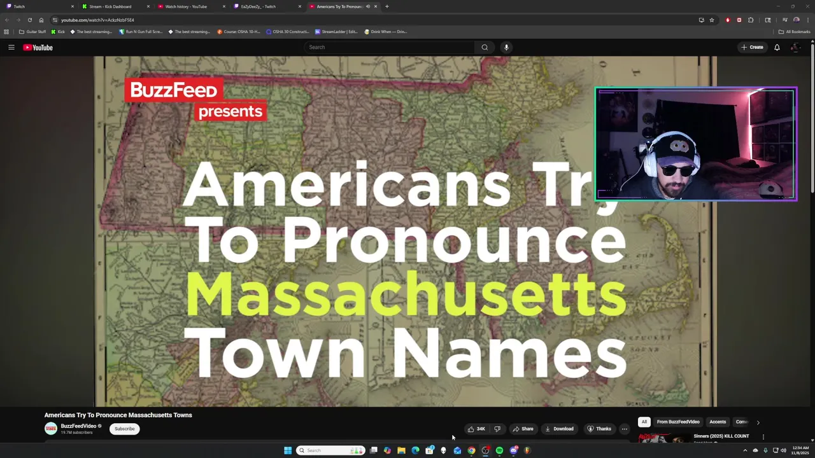Show hidden system tray icons
The height and width of the screenshot is (458, 815).
click(x=745, y=450)
